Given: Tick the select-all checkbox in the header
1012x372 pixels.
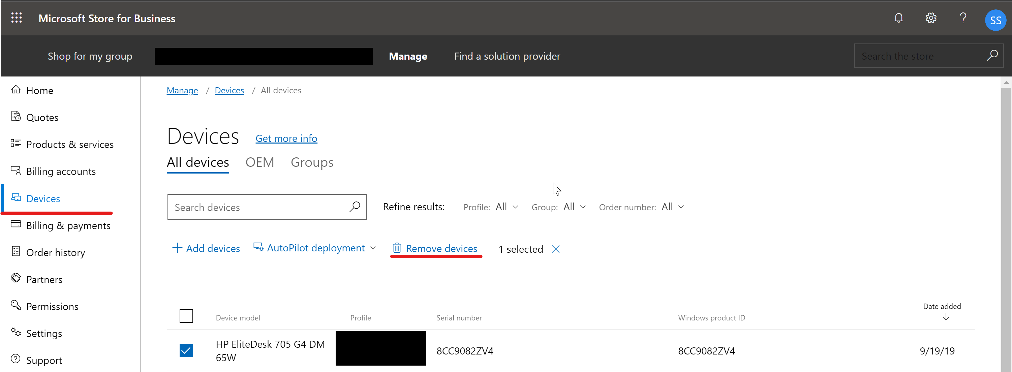Looking at the screenshot, I should (186, 316).
